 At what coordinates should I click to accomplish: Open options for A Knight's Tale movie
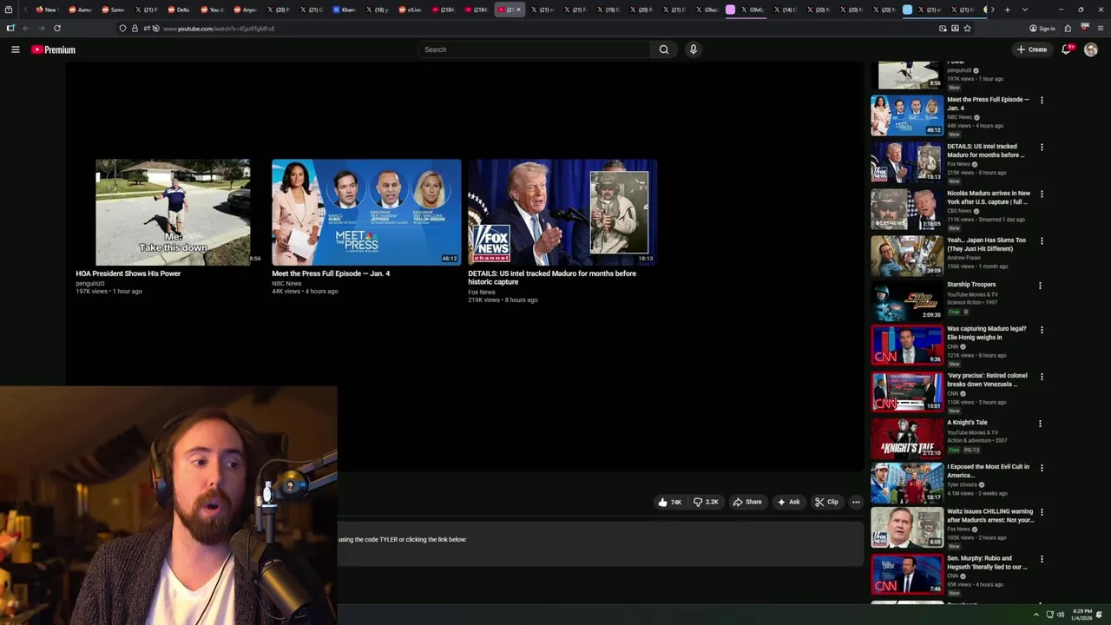point(1040,424)
